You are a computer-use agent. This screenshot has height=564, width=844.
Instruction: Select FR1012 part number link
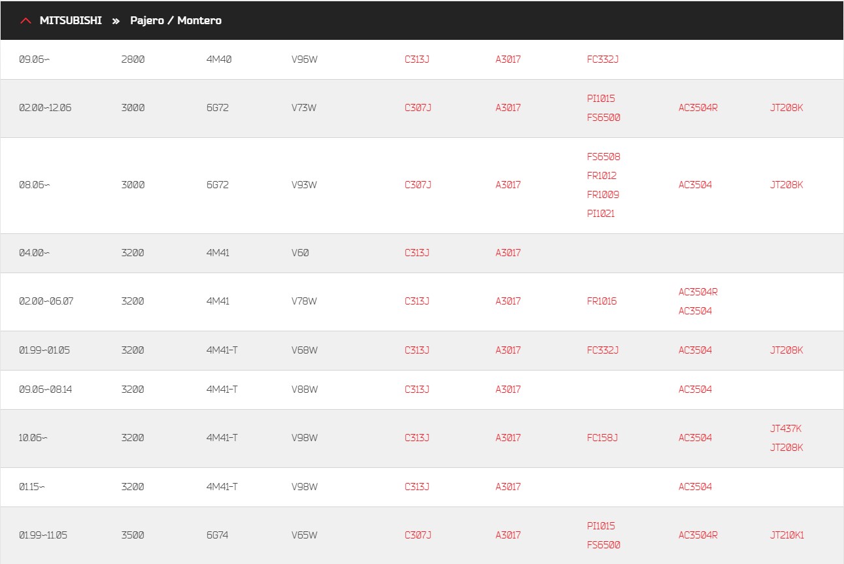(x=601, y=176)
